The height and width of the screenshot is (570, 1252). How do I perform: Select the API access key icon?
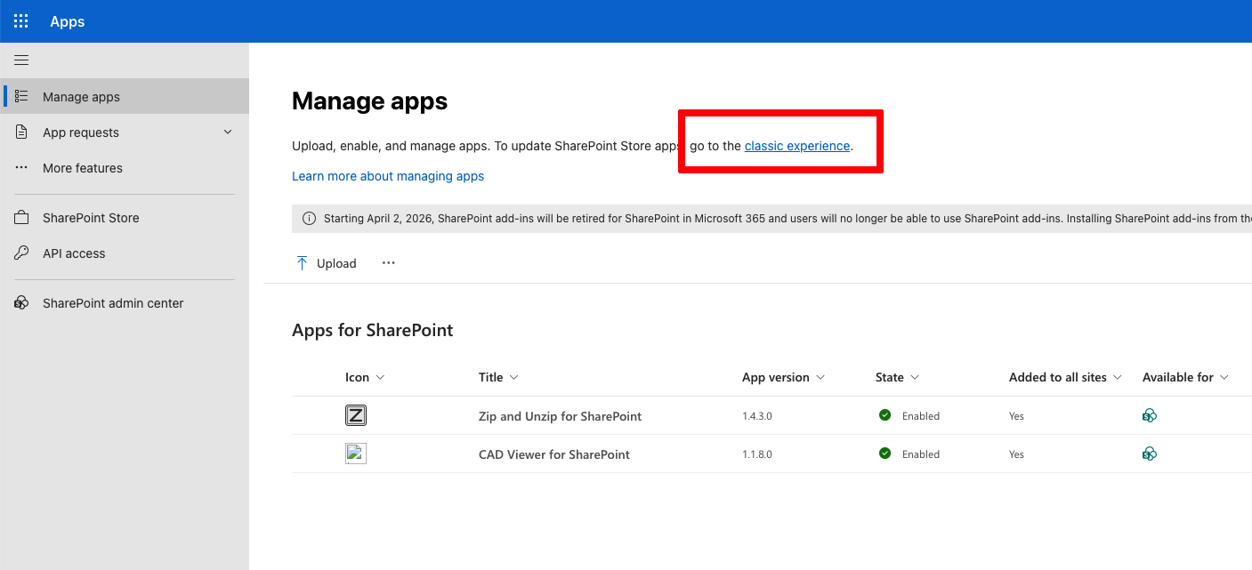click(20, 253)
